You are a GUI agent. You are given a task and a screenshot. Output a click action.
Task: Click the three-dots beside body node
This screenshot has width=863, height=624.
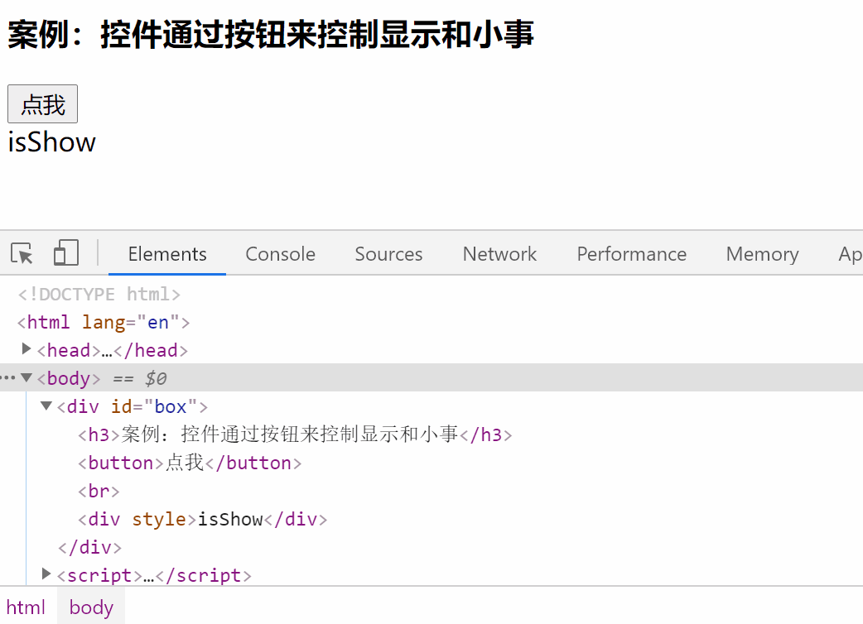[8, 378]
